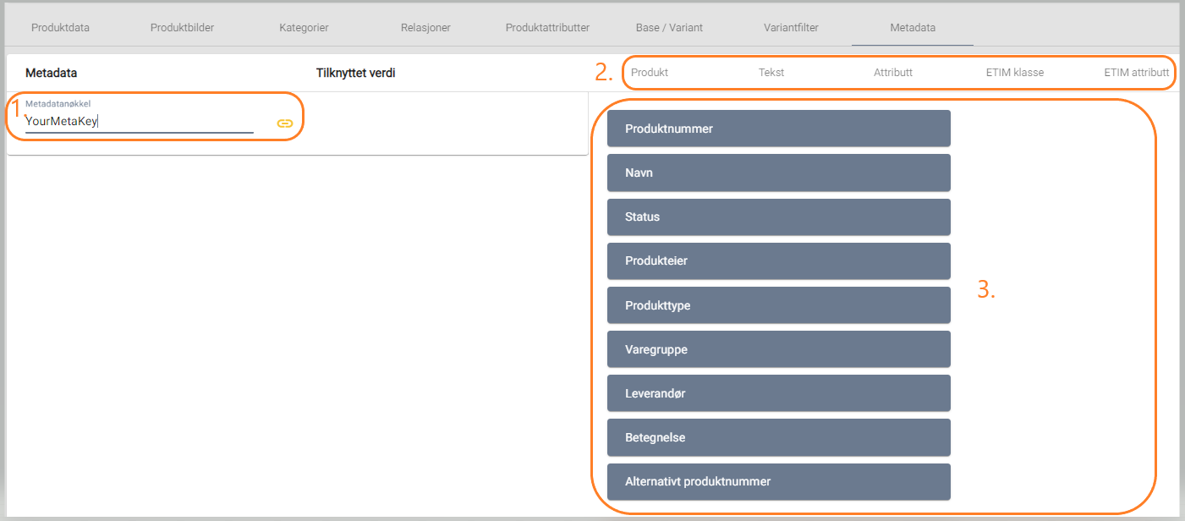
Task: Open the Produktdata tab
Action: point(60,28)
